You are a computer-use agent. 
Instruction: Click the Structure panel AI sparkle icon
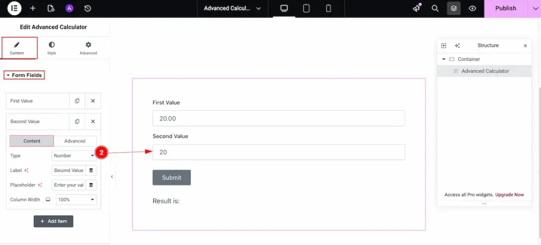pyautogui.click(x=457, y=45)
